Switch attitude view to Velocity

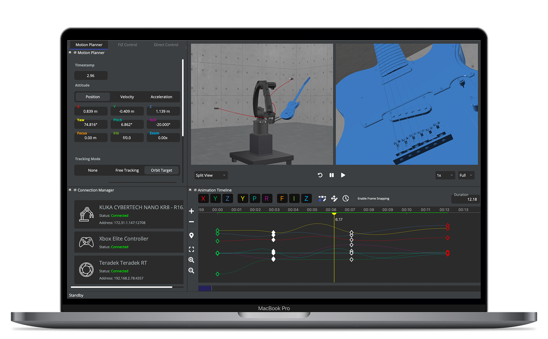point(127,97)
